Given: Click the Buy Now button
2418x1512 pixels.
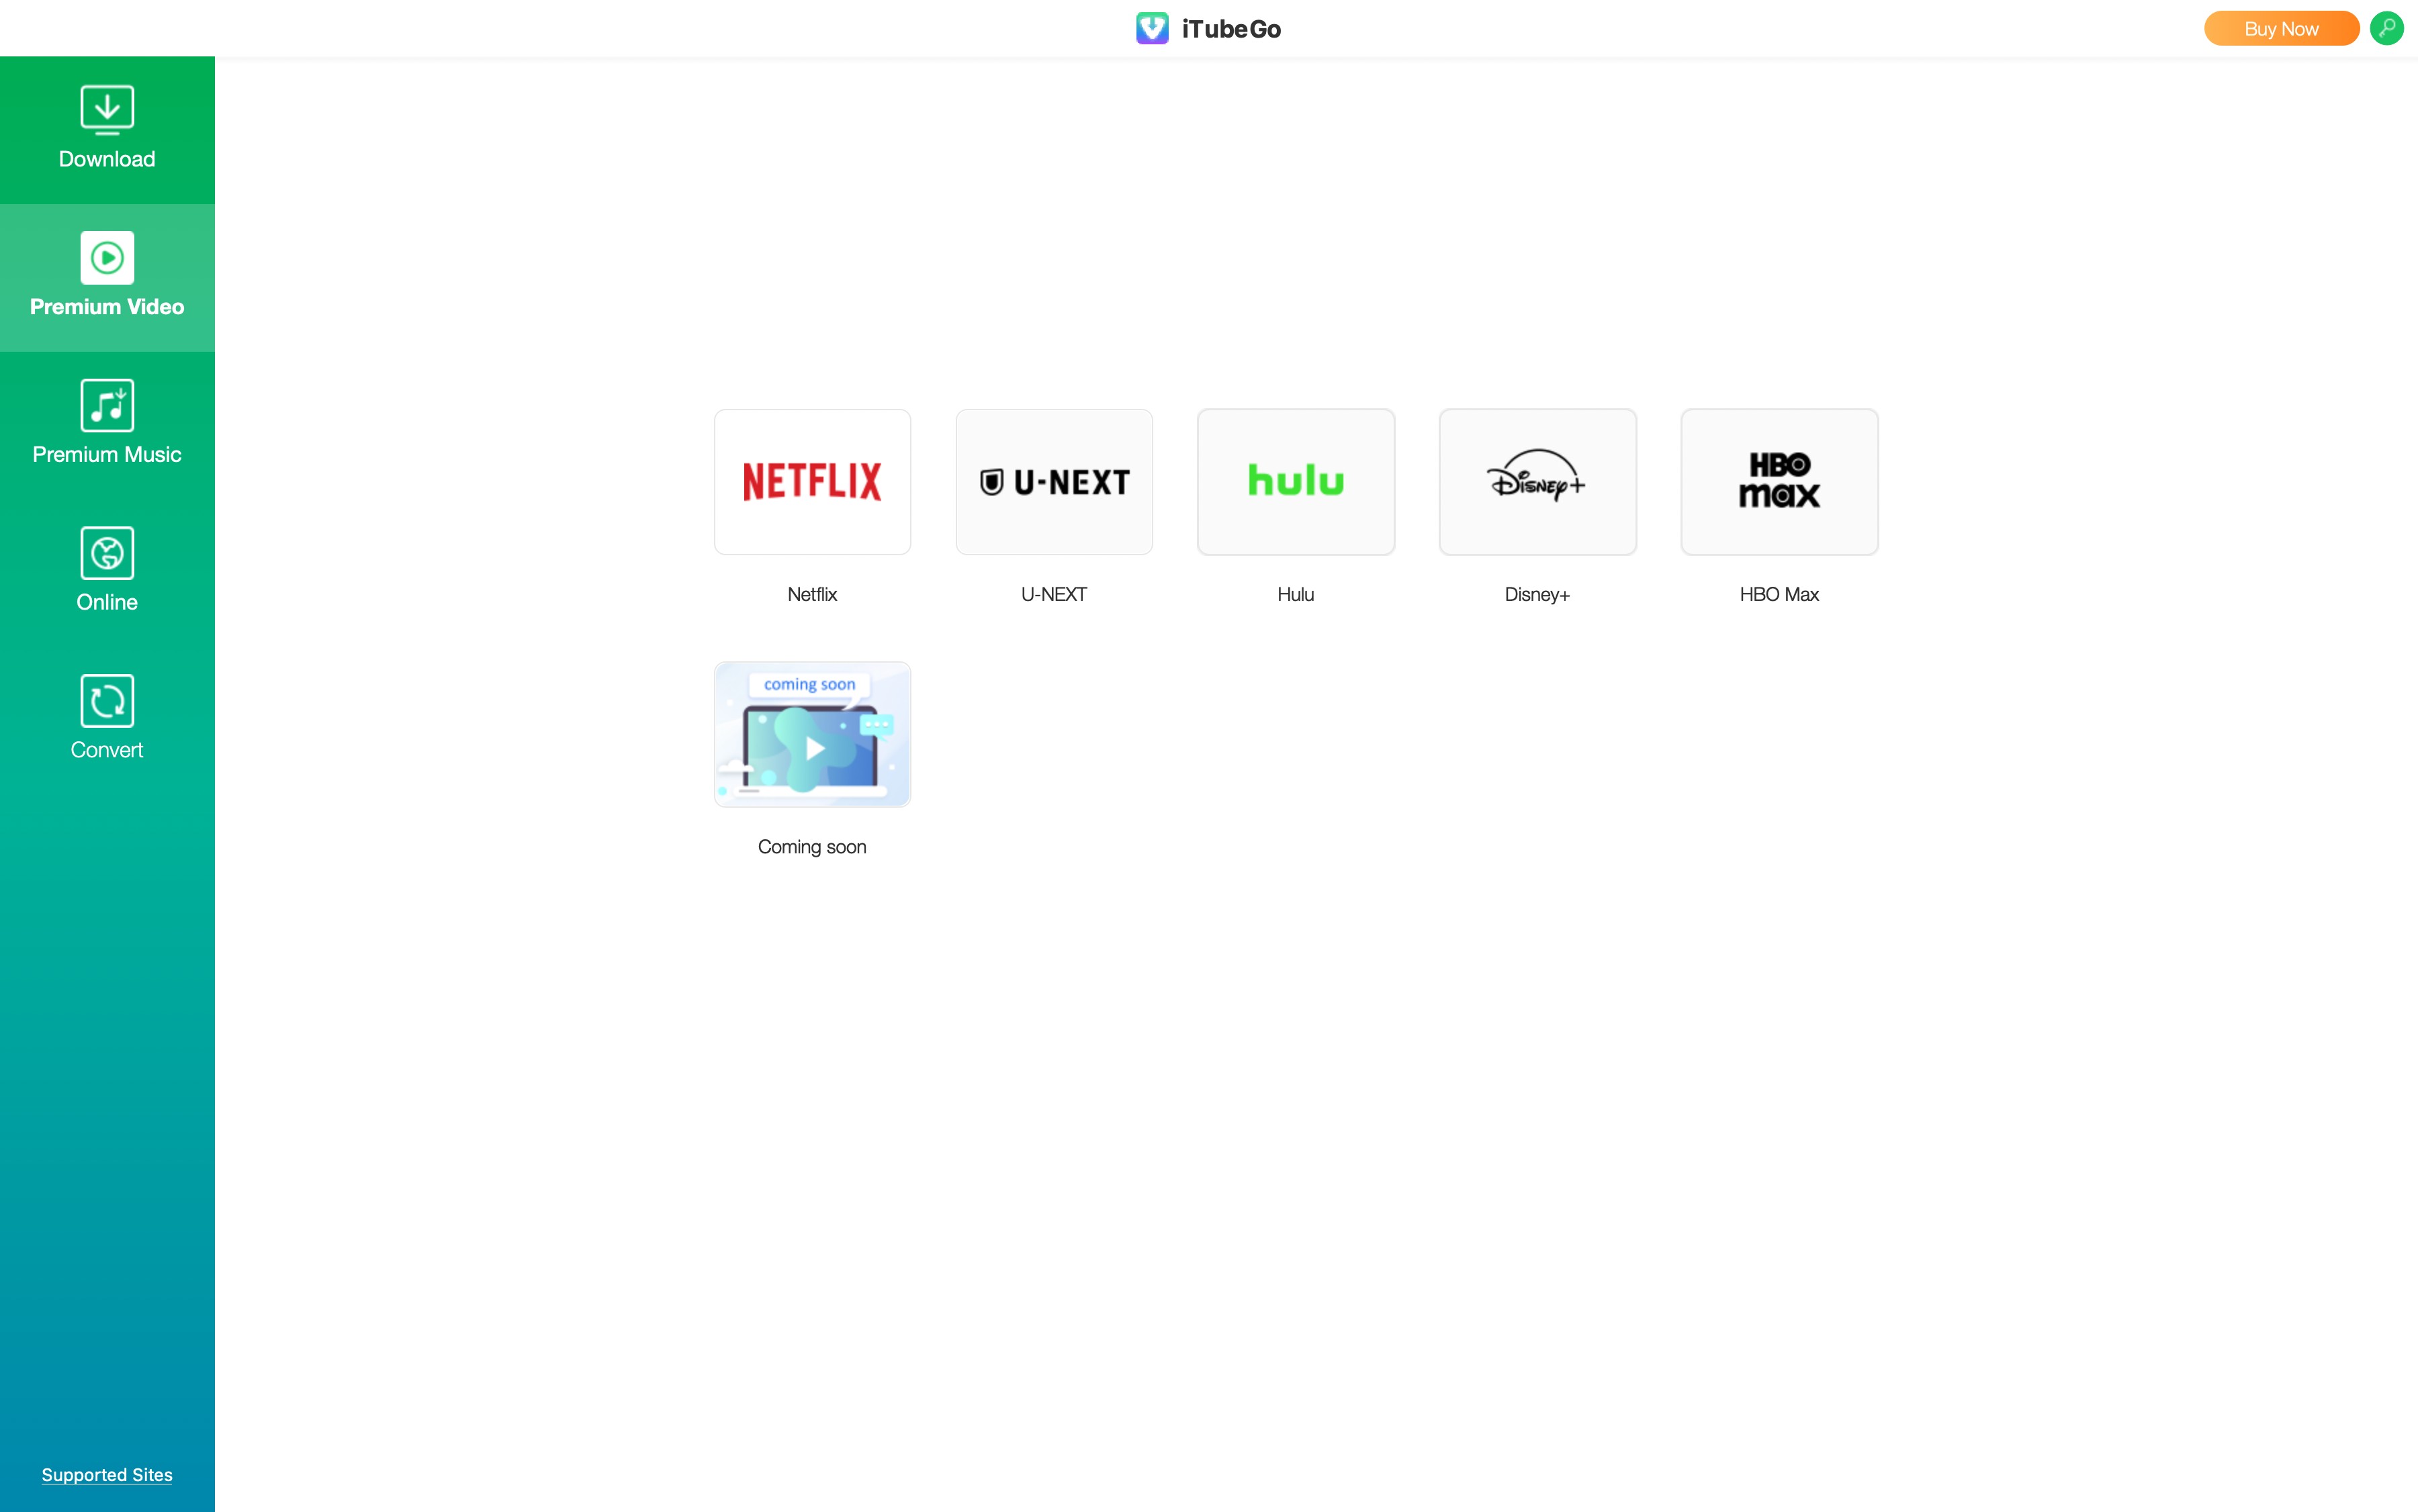Looking at the screenshot, I should [2281, 29].
